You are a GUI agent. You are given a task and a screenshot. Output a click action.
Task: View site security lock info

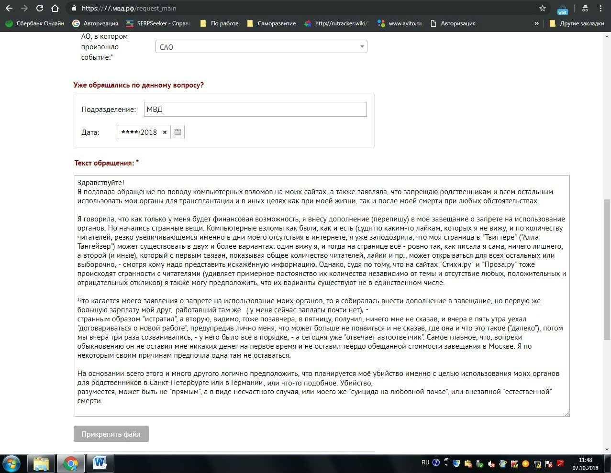(74, 9)
